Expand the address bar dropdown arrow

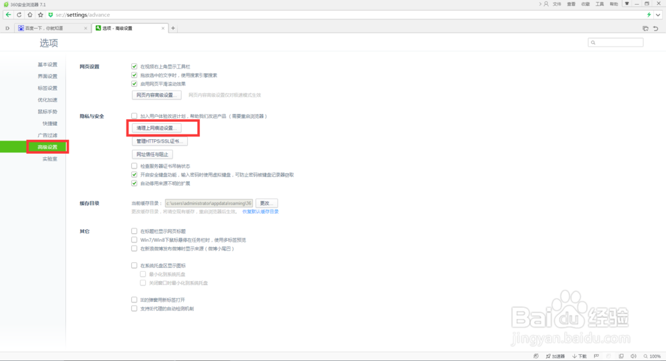[x=658, y=15]
